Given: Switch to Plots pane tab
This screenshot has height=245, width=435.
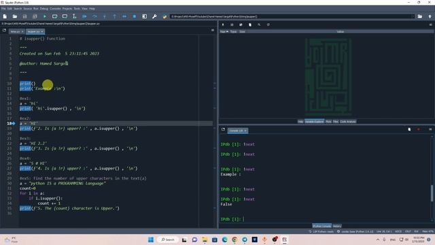Looking at the screenshot, I should (328, 121).
